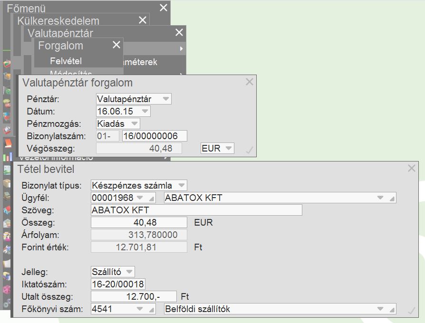Click the Ft text next to Forint érték

(198, 247)
